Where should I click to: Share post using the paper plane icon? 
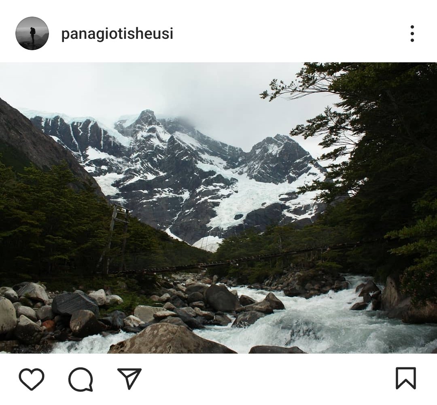coord(129,378)
